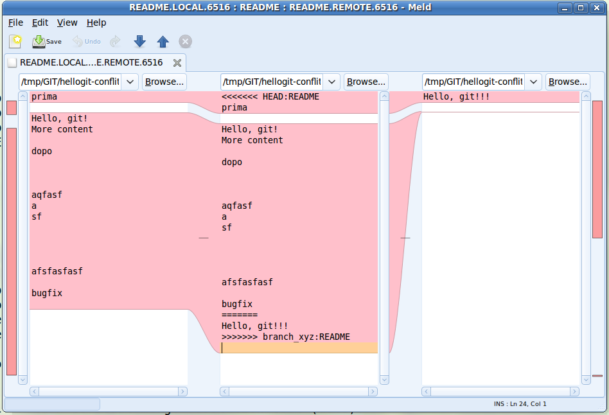Click Browse for the right pane
Viewport: 609px width, 415px height.
pyautogui.click(x=567, y=82)
